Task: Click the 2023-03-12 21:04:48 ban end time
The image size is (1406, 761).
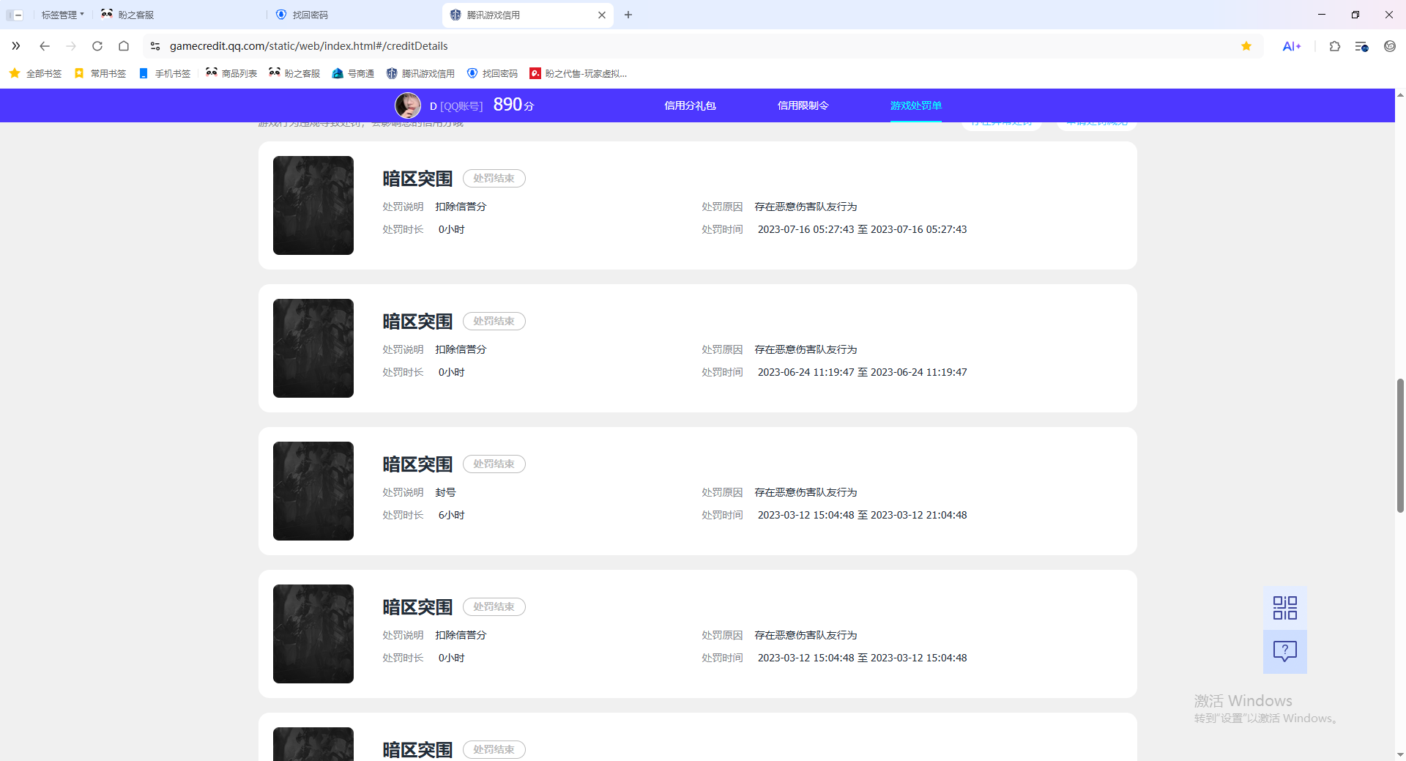Action: [x=919, y=515]
